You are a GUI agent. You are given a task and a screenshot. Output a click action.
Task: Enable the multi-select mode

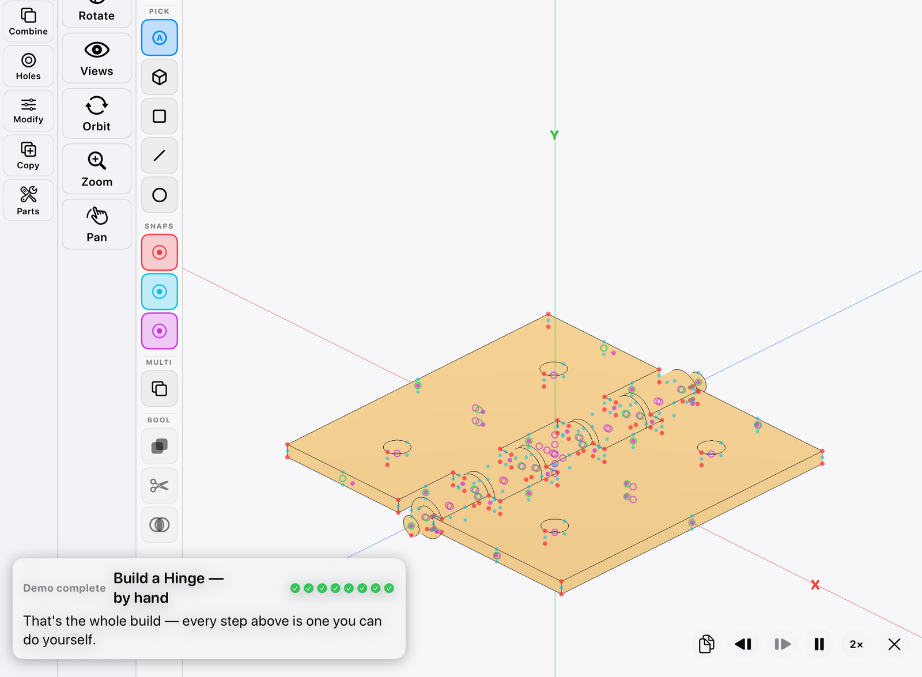[x=160, y=389]
